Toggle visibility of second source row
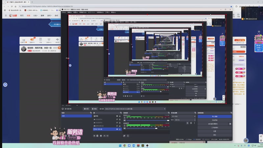Viewport: 263px width, 148px height. pyautogui.click(x=117, y=119)
